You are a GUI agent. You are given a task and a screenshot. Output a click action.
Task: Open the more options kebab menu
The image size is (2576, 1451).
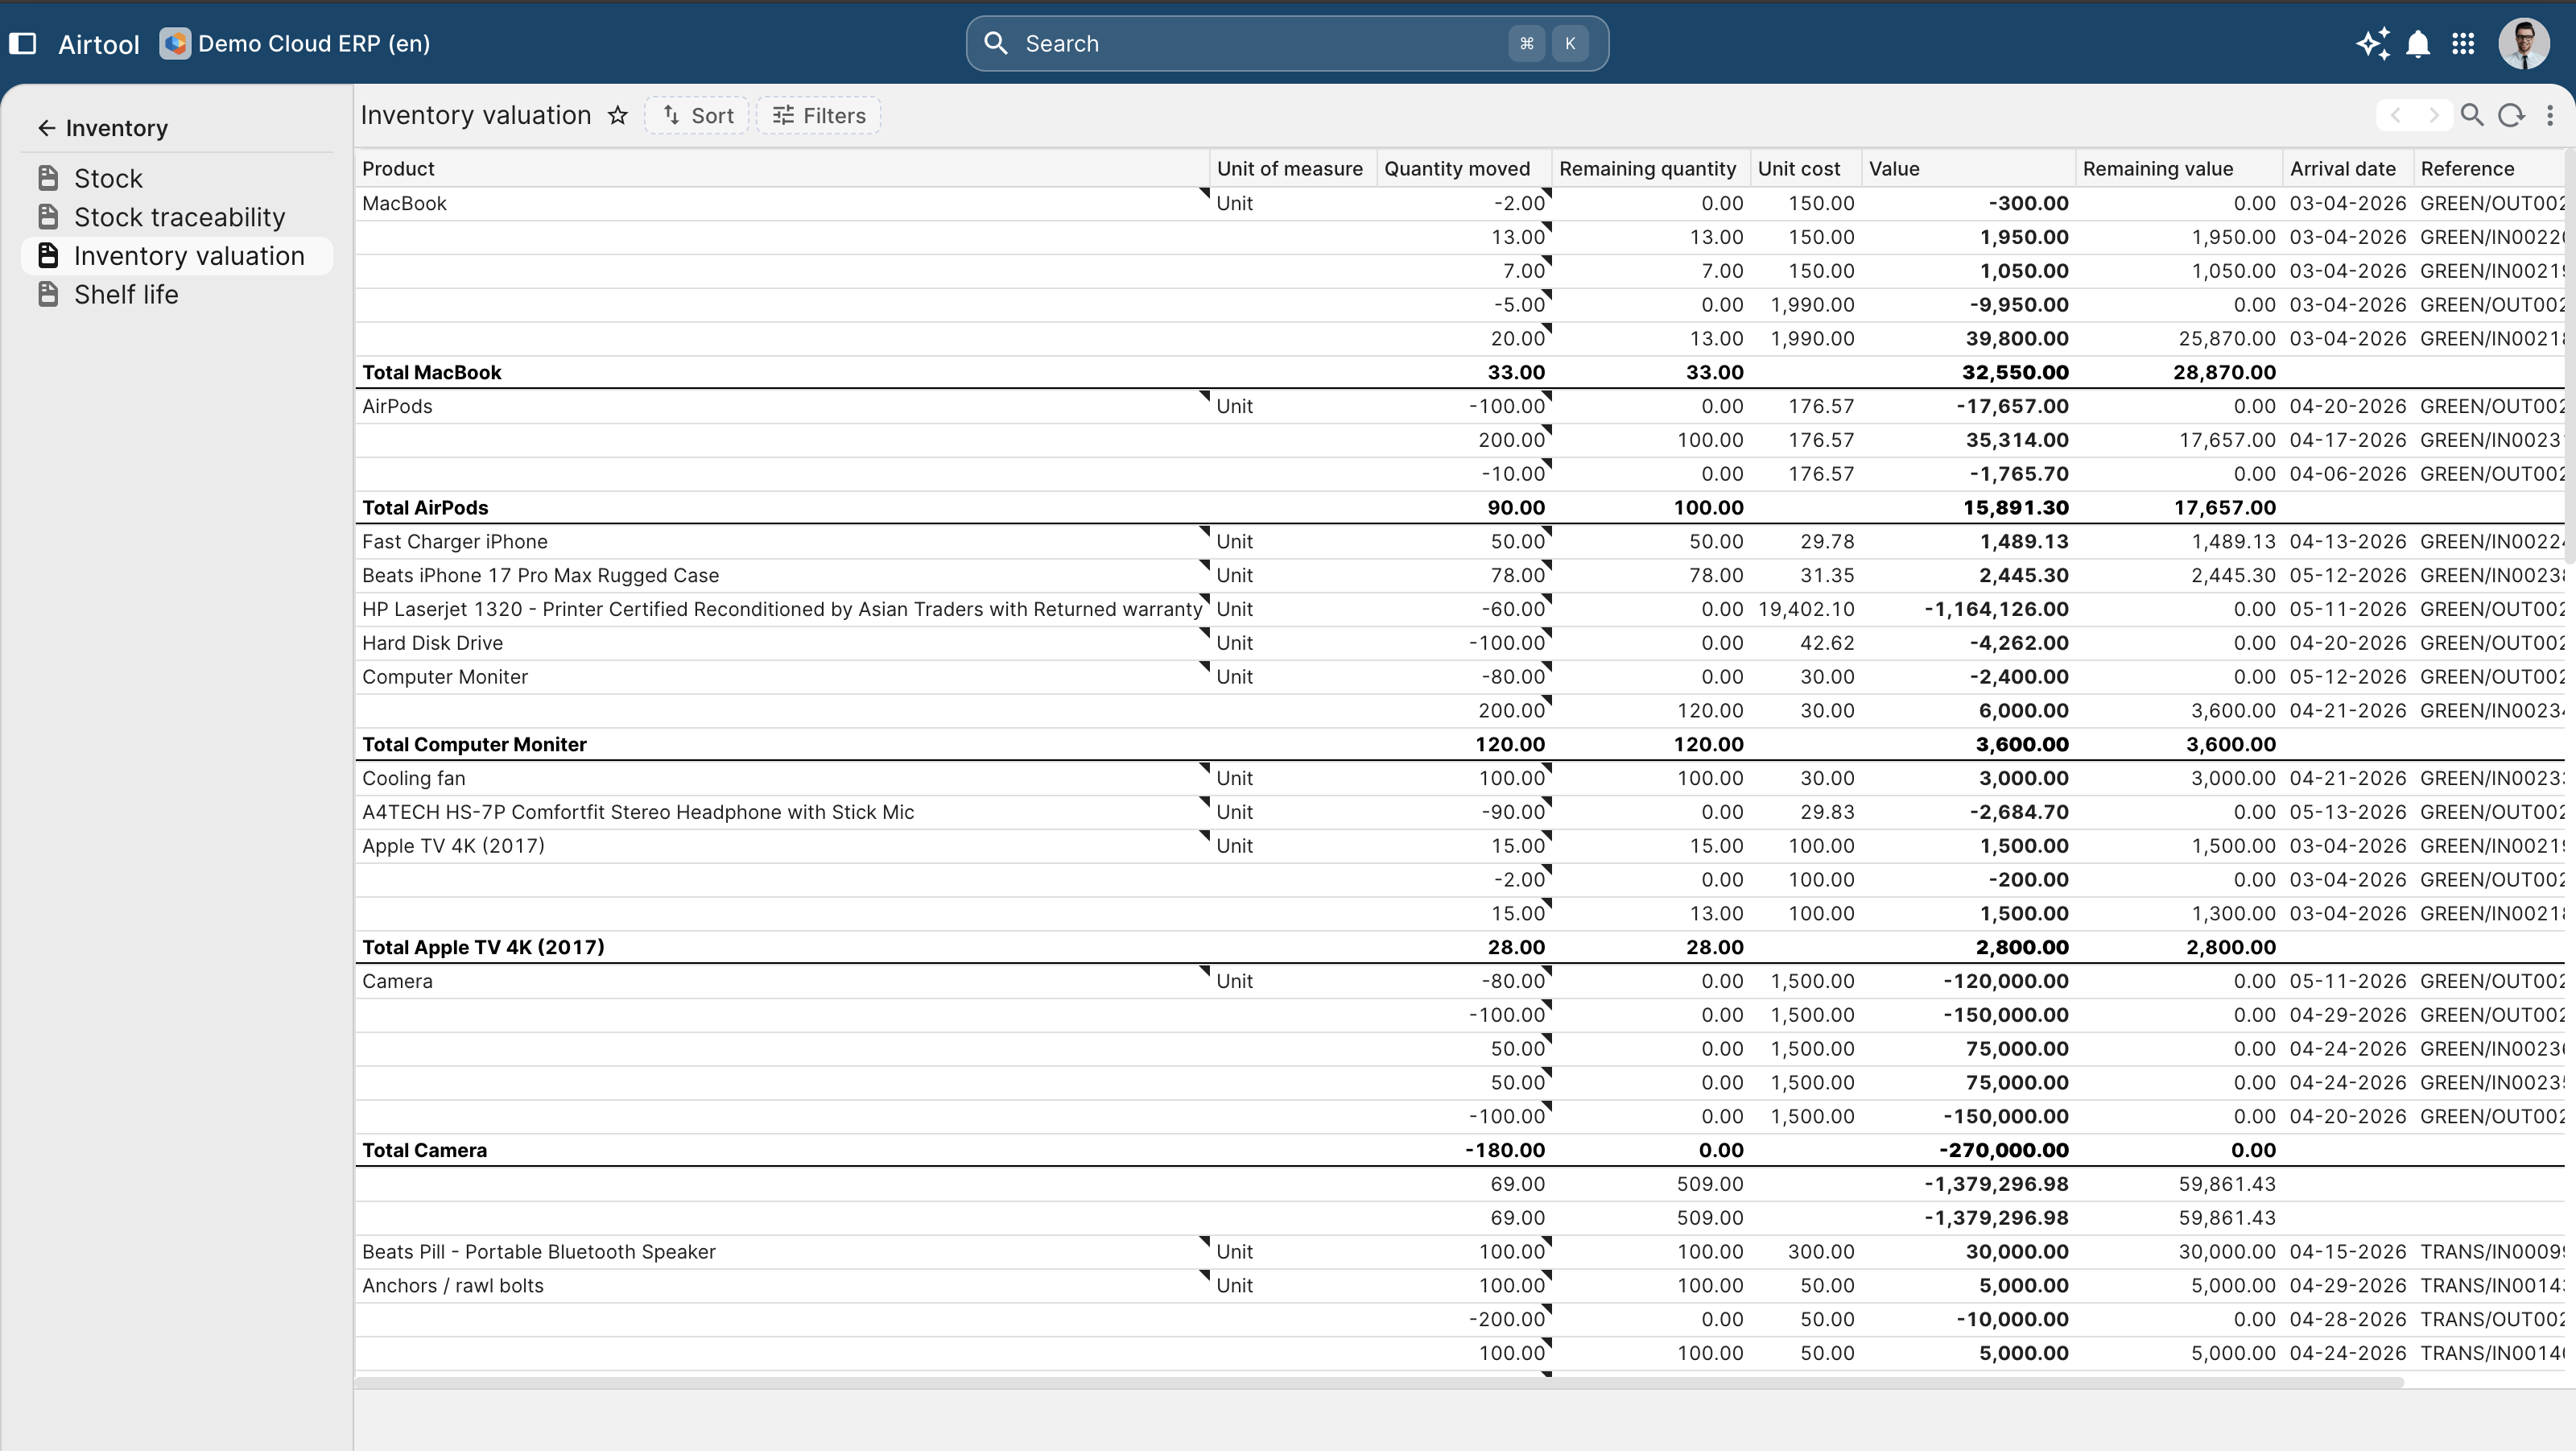[2550, 116]
